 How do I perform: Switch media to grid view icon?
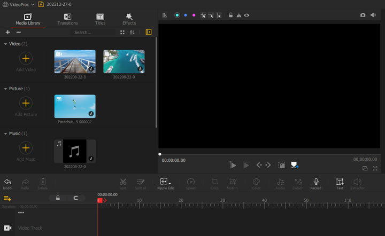[x=122, y=33]
